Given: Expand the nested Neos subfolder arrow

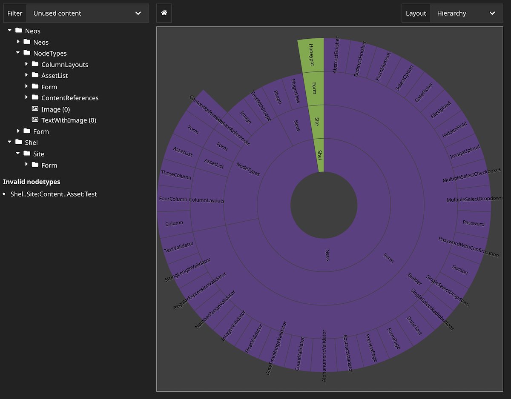Looking at the screenshot, I should 18,42.
